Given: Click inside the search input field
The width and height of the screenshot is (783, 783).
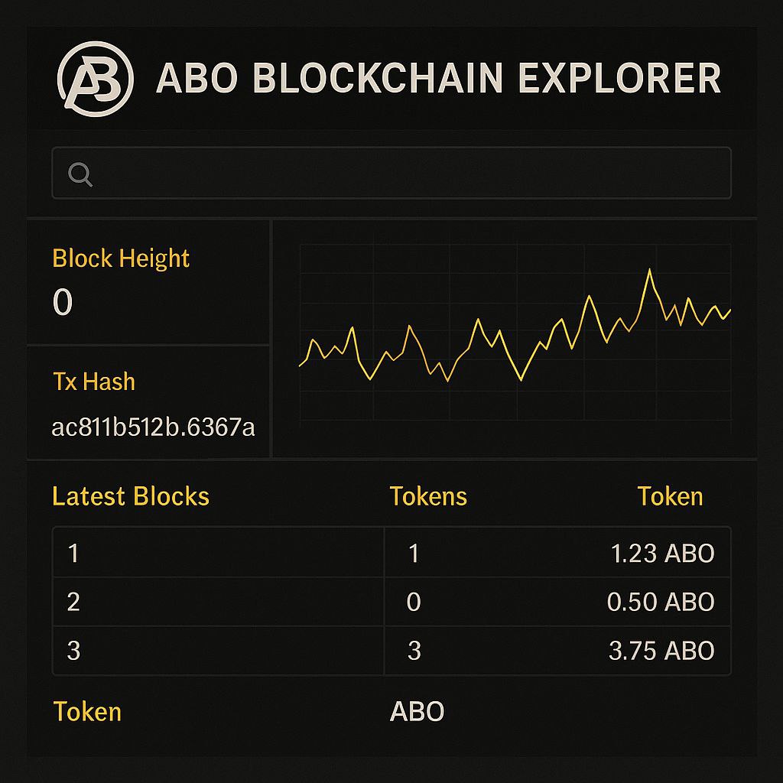Looking at the screenshot, I should pos(405,174).
